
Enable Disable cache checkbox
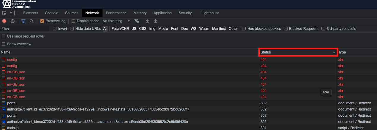point(73,21)
